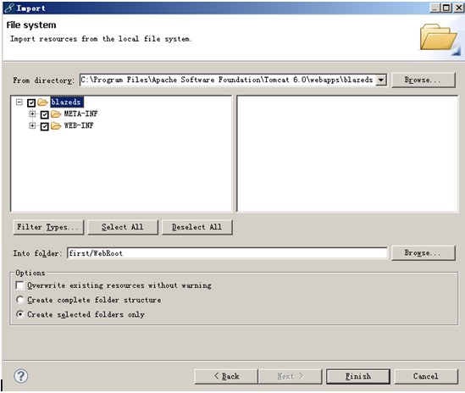Open the help question mark icon
This screenshot has width=465, height=393.
point(21,376)
